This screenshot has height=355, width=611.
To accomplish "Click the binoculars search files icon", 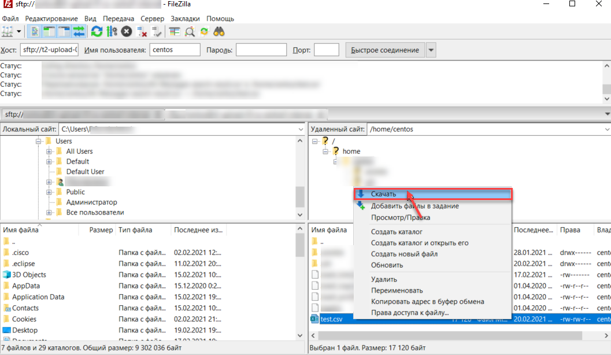I will click(219, 31).
